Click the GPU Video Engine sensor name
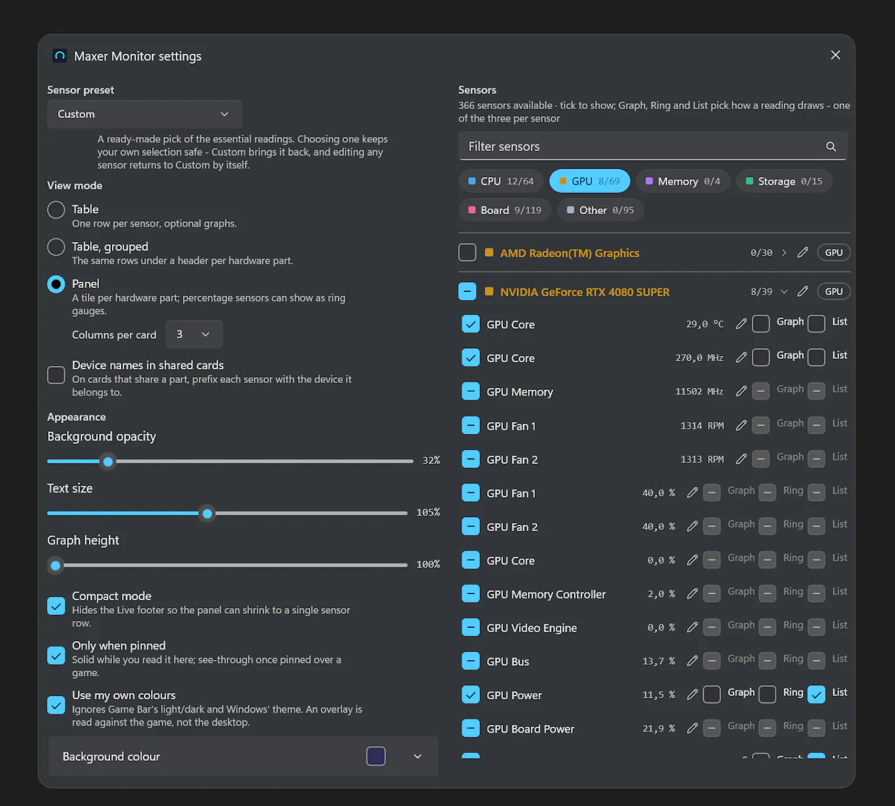The height and width of the screenshot is (806, 895). tap(531, 628)
